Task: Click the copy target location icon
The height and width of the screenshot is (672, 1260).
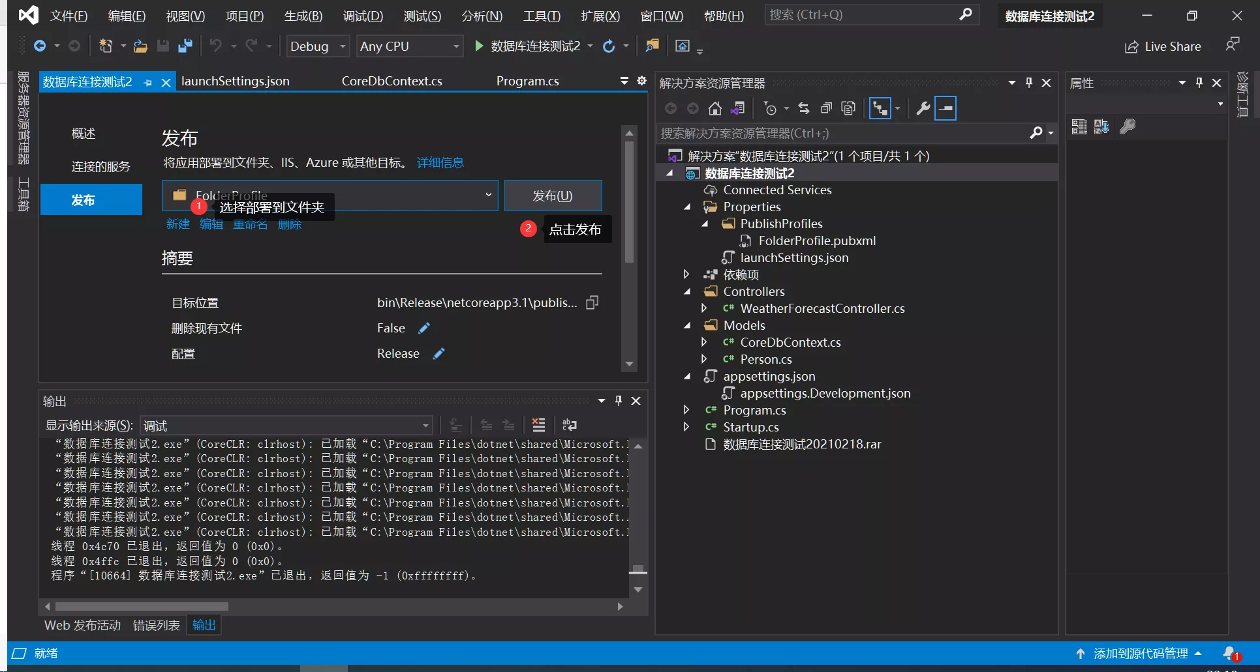Action: point(592,302)
